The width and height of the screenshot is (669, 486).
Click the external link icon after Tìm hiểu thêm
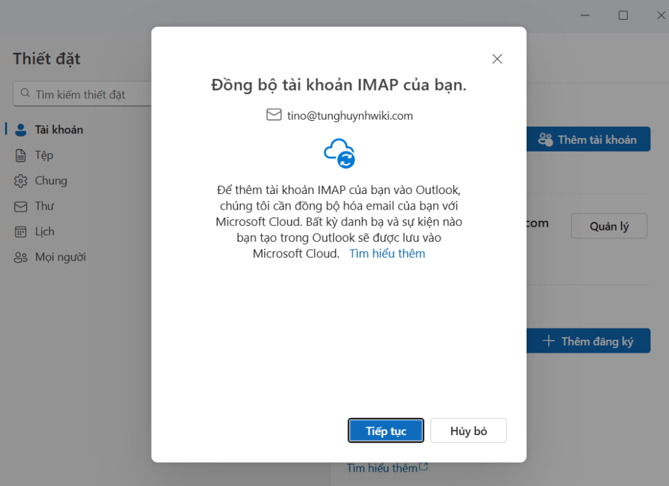(x=423, y=466)
